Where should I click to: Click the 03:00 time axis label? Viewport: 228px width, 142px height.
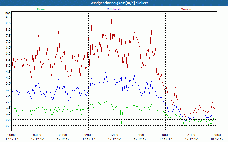[37, 135]
